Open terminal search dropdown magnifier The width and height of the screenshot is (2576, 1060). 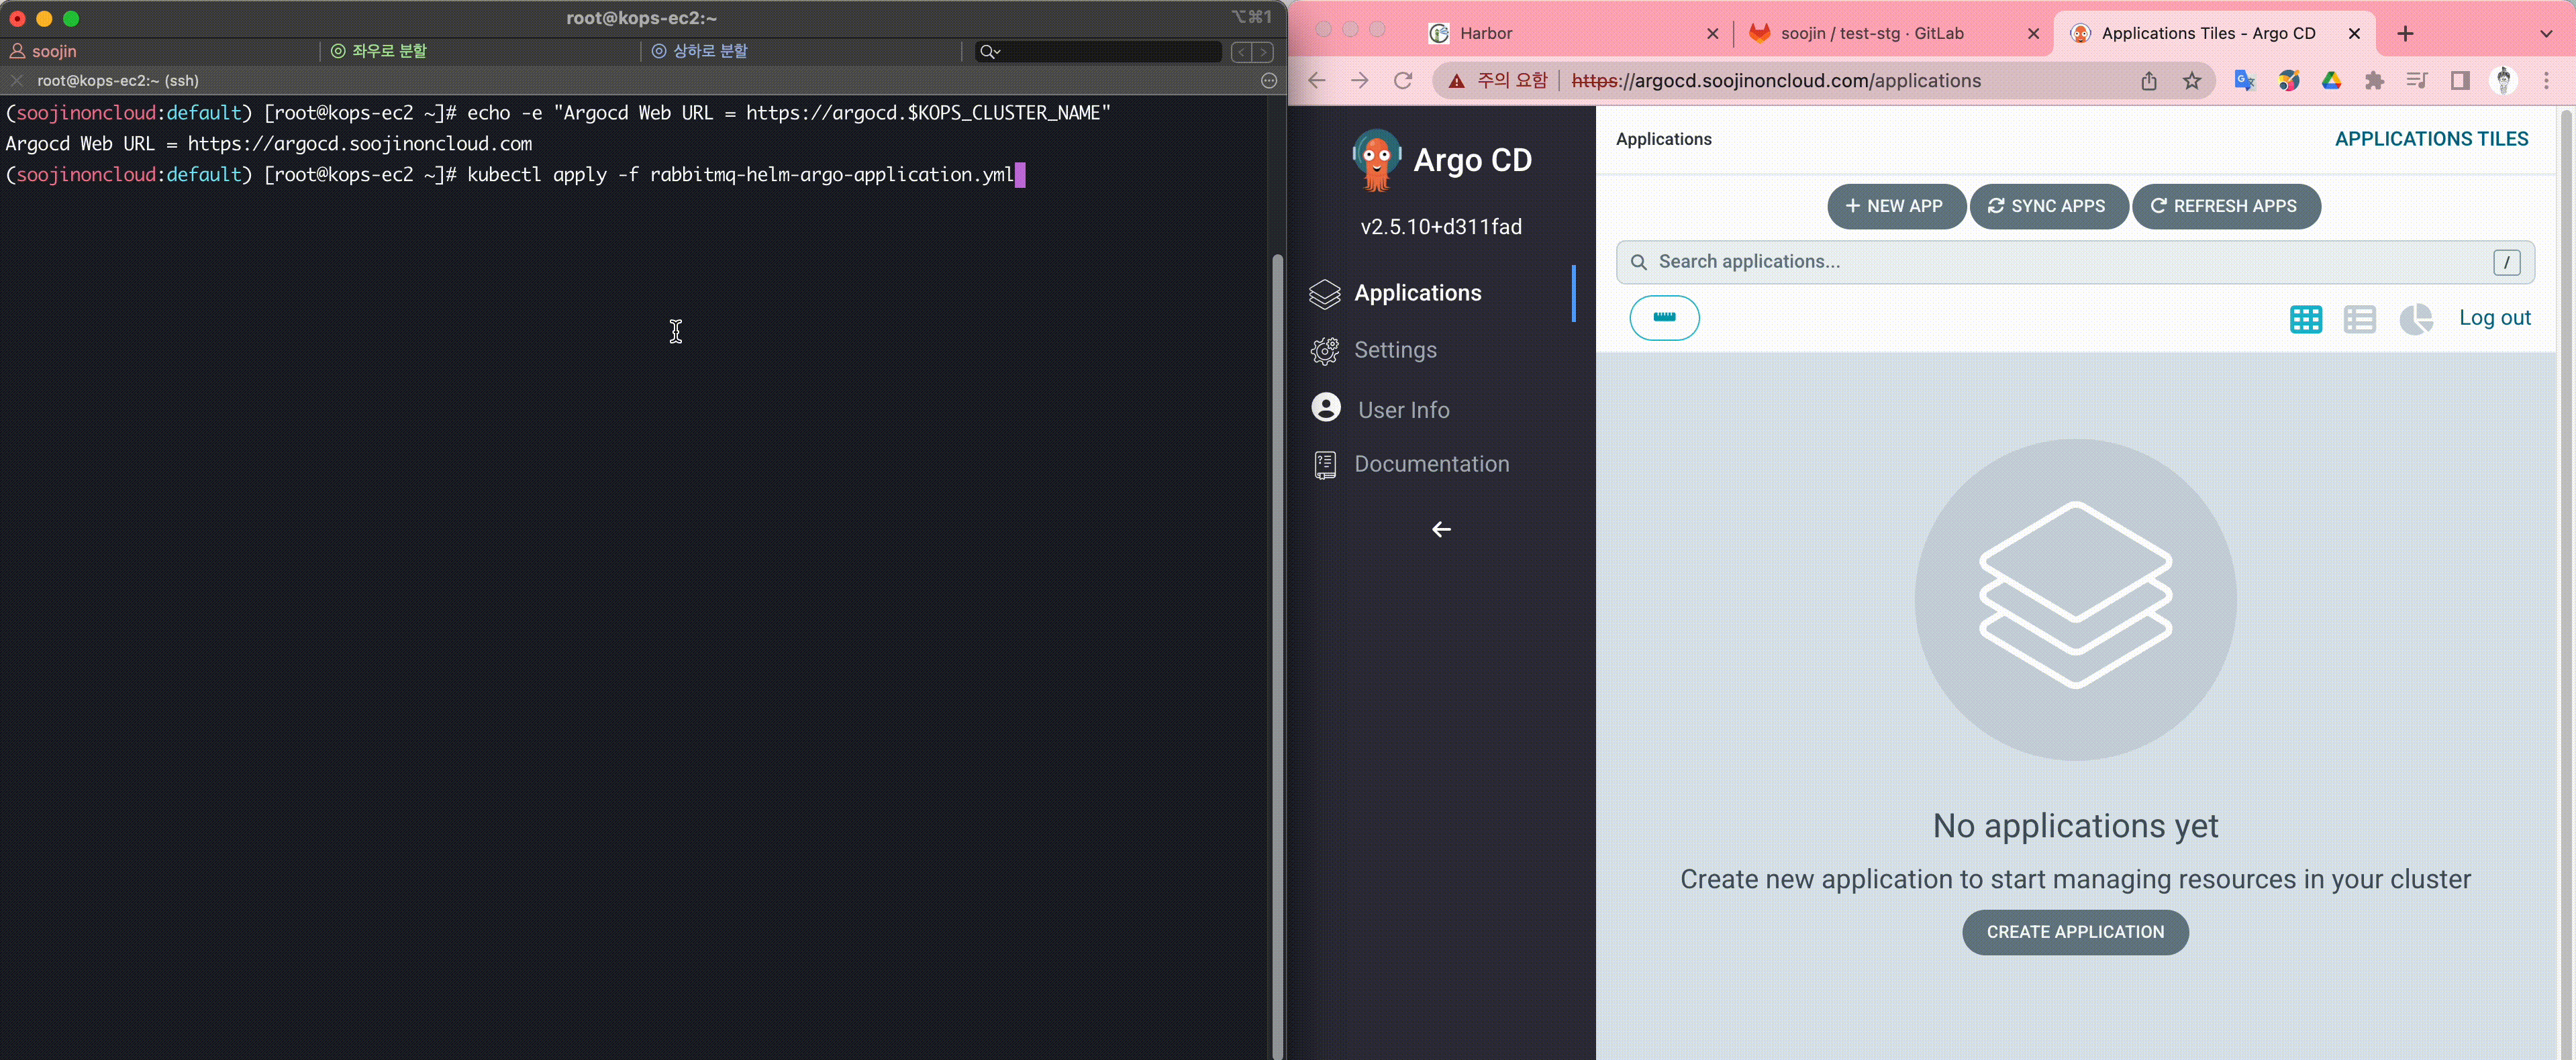(x=989, y=51)
